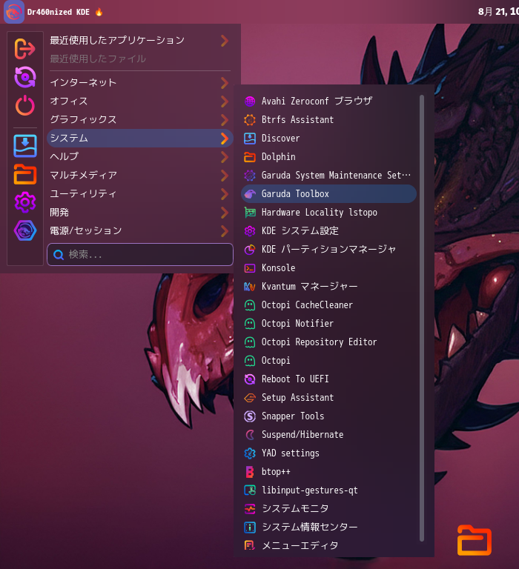Launch YAD settings
Image resolution: width=519 pixels, height=569 pixels.
(x=328, y=453)
